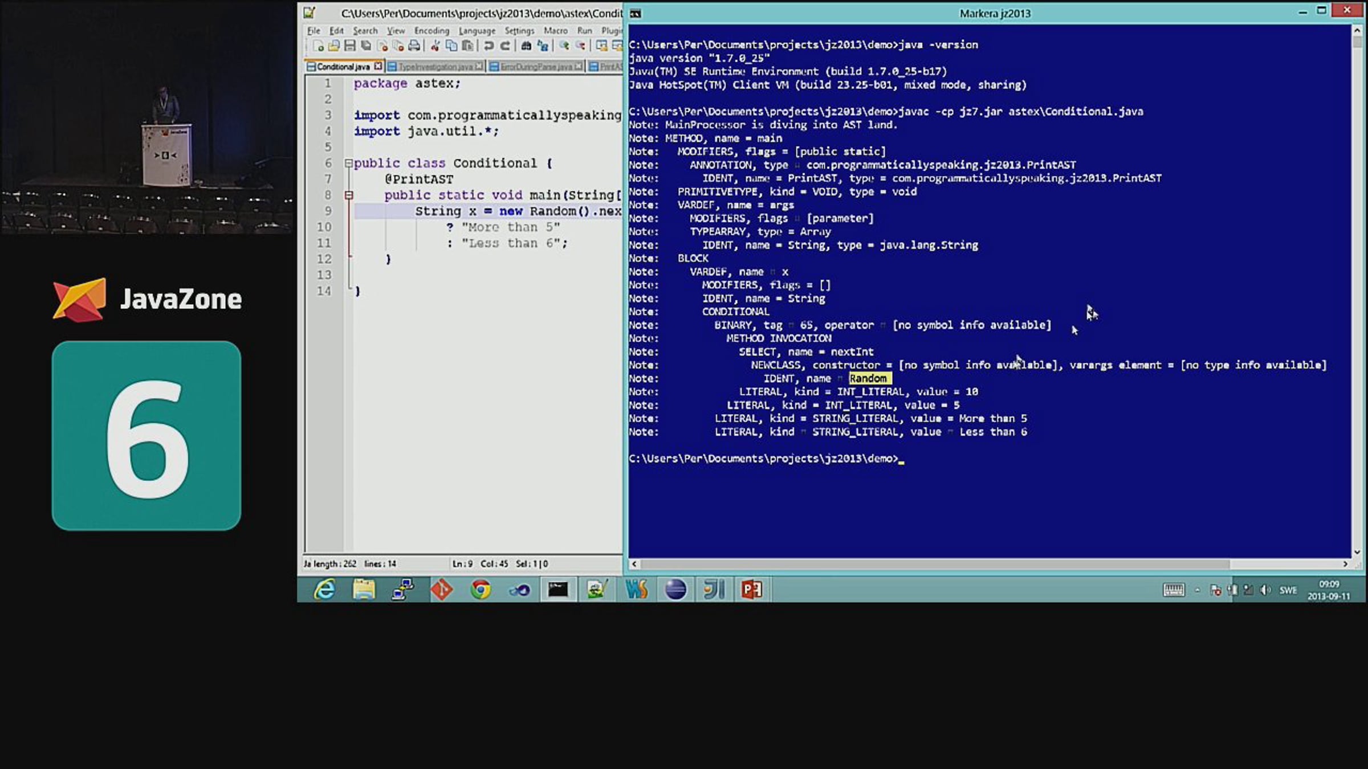
Task: Click the Print icon in Notepad++ toolbar
Action: pos(414,46)
